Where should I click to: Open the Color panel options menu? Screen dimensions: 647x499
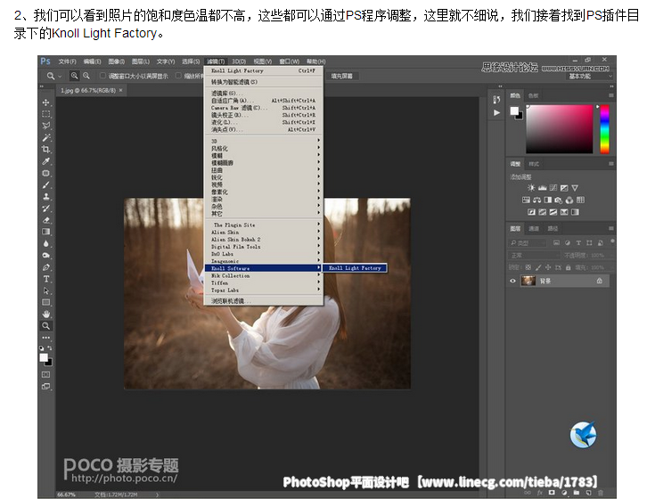[611, 95]
